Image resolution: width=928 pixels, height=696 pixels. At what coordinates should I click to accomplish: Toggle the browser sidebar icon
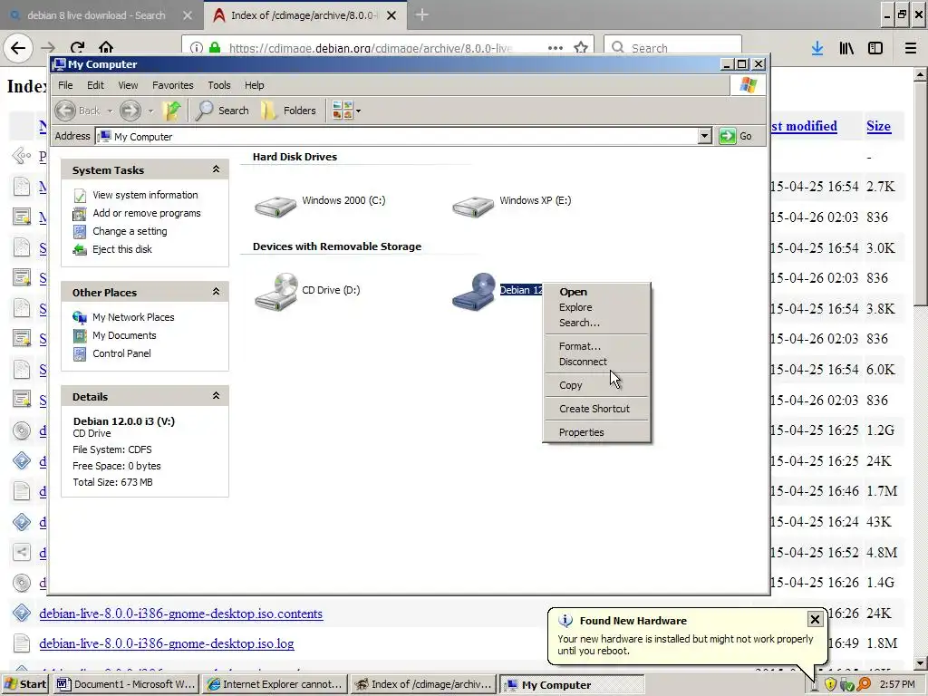(875, 48)
